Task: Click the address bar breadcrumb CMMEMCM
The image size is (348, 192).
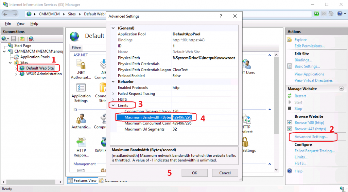Action: click(49, 14)
